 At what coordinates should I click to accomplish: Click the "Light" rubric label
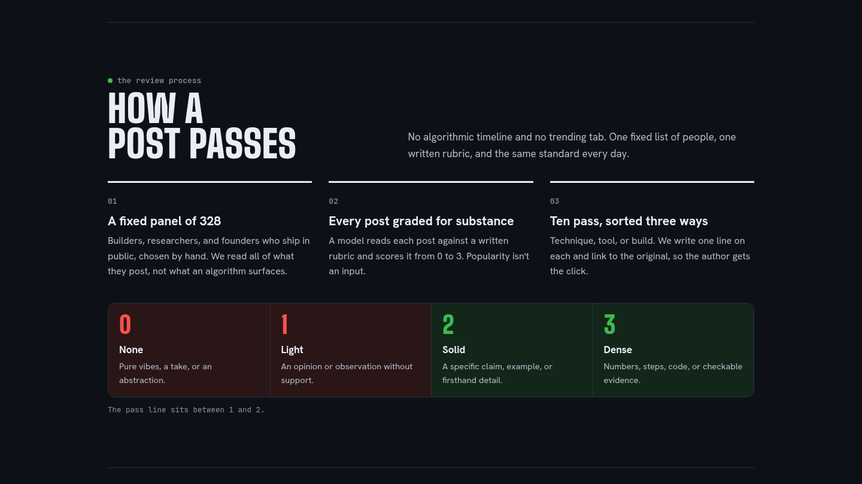292,350
